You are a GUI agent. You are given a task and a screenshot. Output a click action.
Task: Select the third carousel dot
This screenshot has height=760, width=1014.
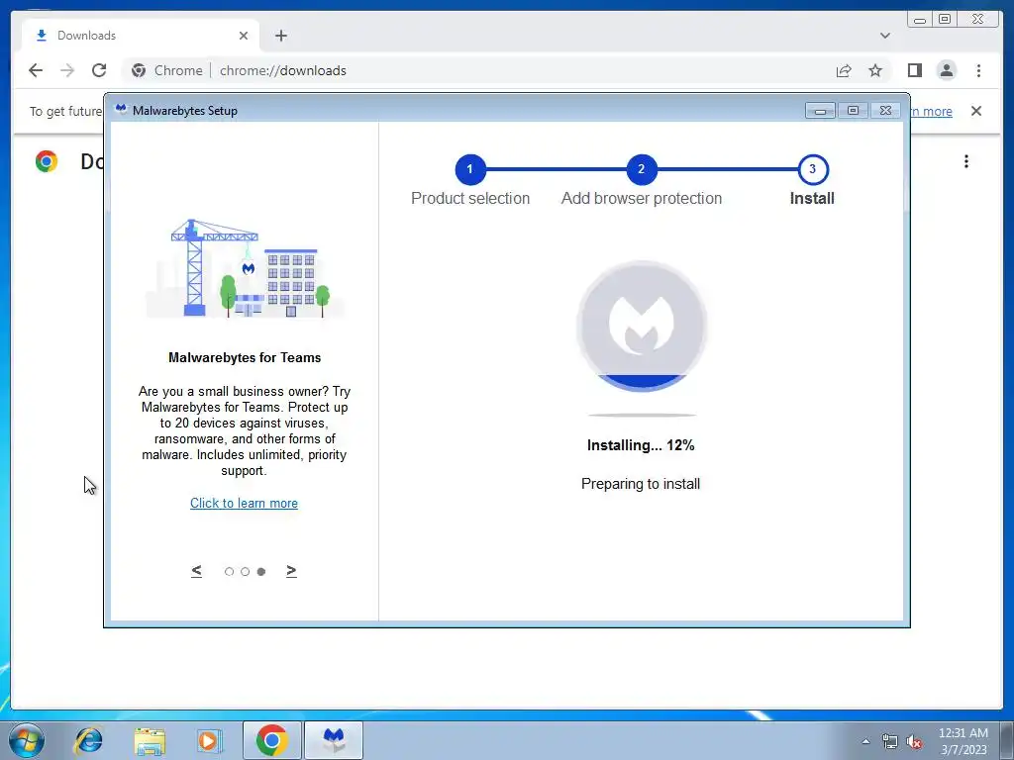261,571
